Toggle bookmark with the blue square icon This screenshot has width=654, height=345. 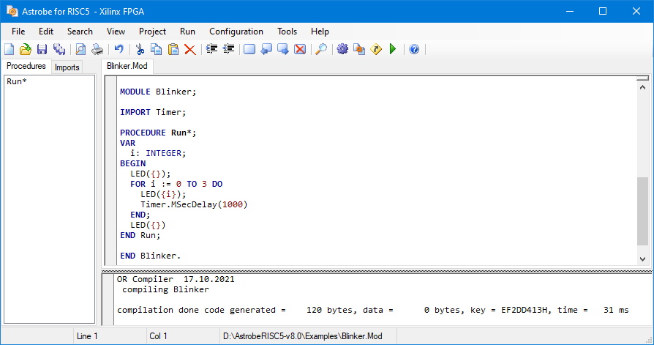tap(249, 49)
